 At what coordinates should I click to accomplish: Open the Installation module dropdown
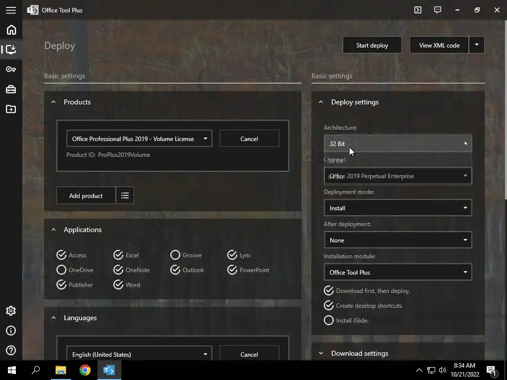coord(398,272)
